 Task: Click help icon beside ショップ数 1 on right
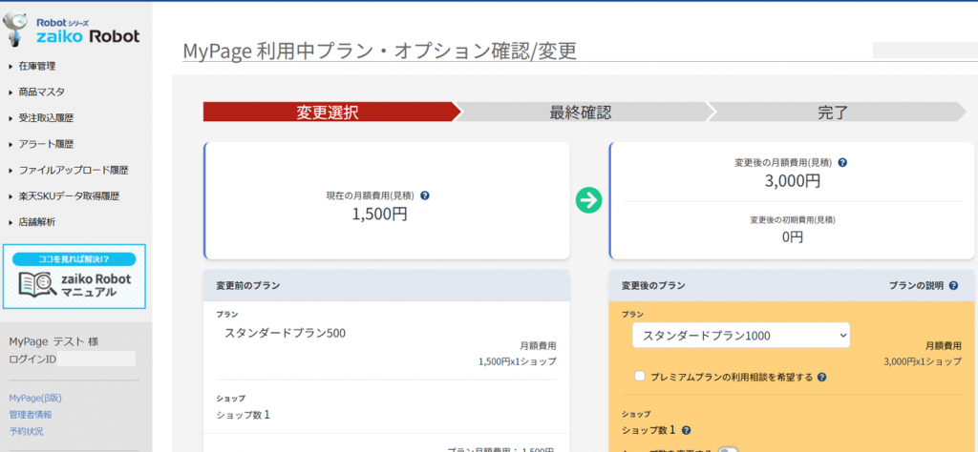click(687, 430)
